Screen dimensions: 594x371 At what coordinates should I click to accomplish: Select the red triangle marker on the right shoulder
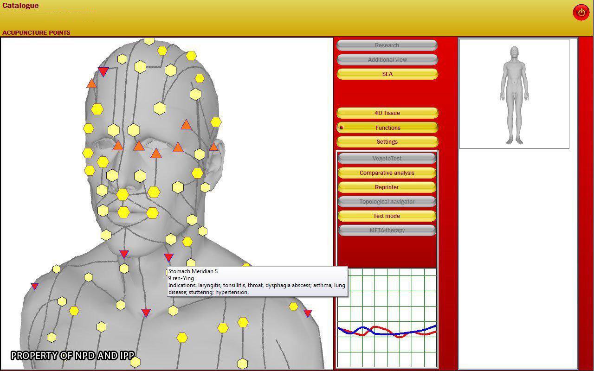tap(307, 313)
